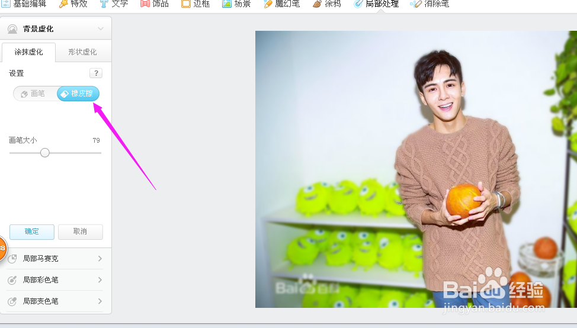577x328 pixels.
Task: Click the picture icon beside 场景
Action: (x=227, y=4)
